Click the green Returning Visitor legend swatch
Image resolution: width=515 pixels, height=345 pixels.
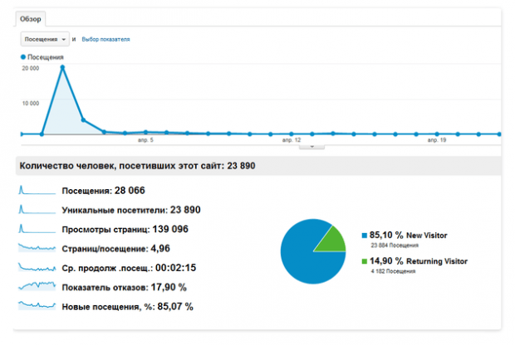point(364,261)
